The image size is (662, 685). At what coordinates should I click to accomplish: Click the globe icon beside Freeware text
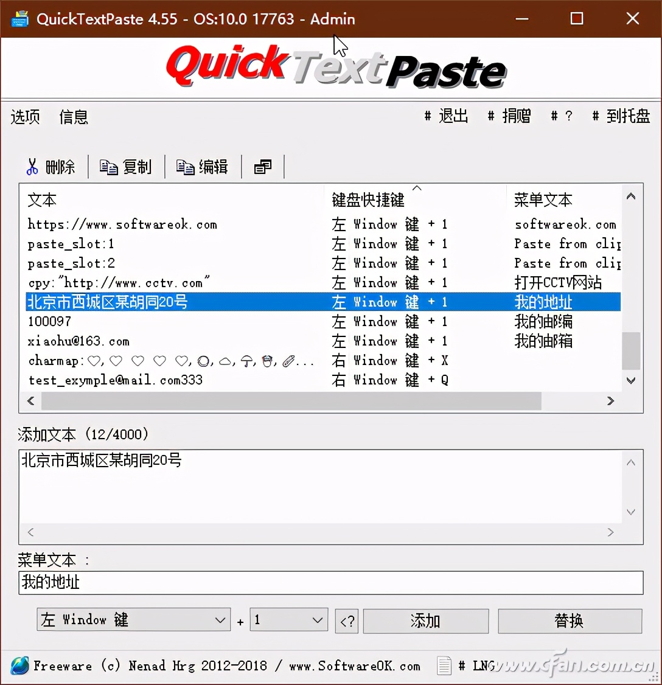click(19, 666)
